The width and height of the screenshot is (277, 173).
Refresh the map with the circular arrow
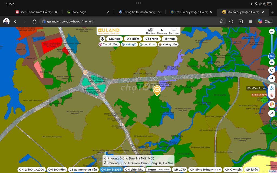(272, 70)
